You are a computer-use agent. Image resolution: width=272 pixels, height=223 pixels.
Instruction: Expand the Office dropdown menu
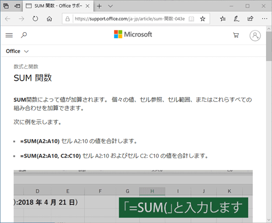pyautogui.click(x=17, y=51)
